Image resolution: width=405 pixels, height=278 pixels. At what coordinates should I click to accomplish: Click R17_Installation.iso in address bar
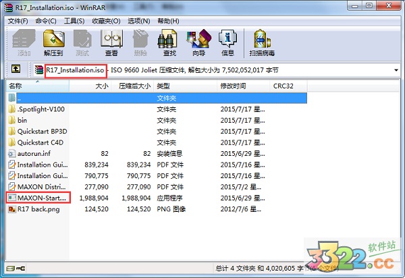click(x=75, y=70)
